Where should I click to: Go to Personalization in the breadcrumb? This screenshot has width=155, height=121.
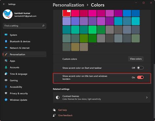(x=68, y=5)
